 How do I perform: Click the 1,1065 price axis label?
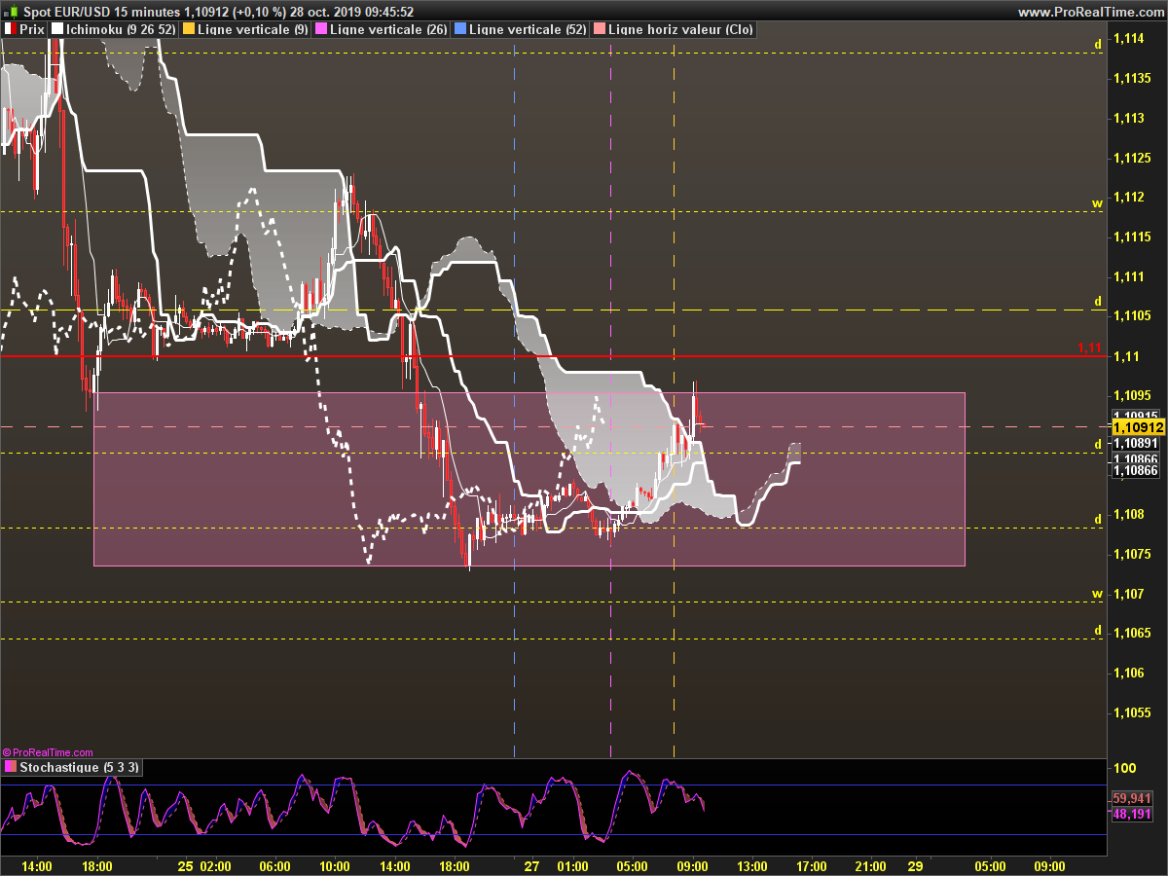click(x=1133, y=633)
